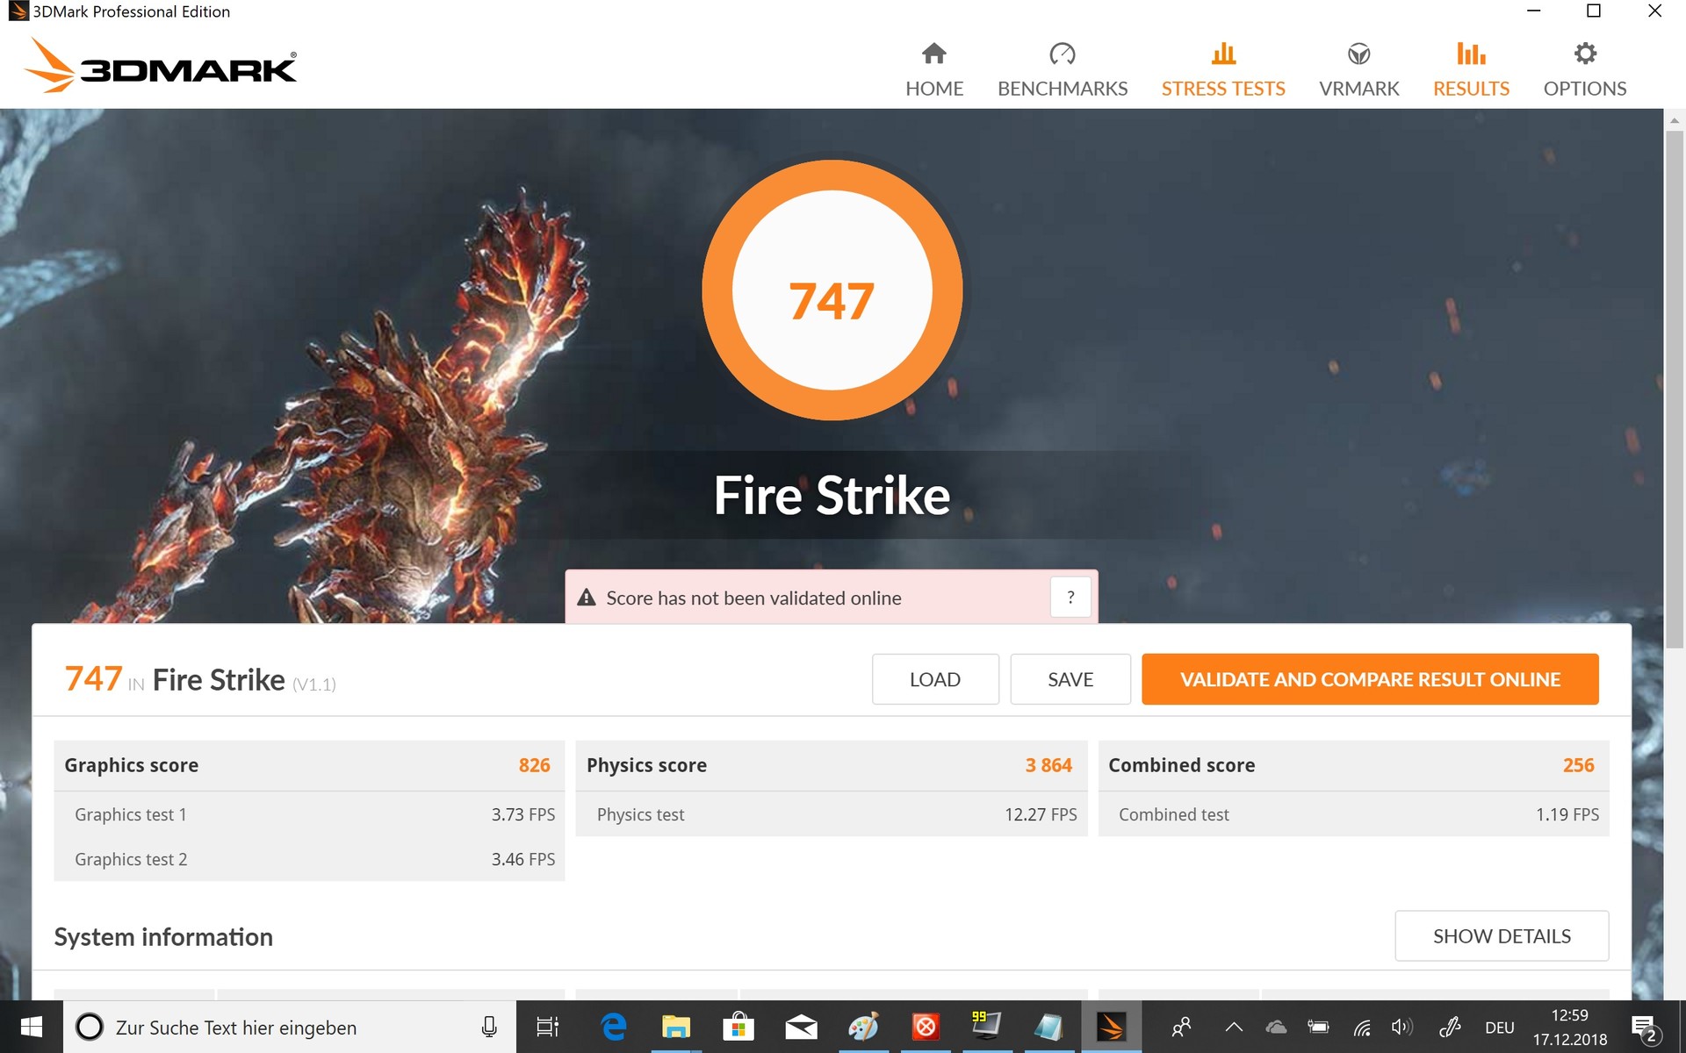Viewport: 1686px width, 1053px height.
Task: Open File Explorer from the taskbar
Action: coord(675,1027)
